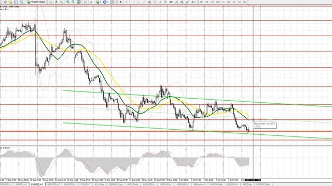This screenshot has width=332, height=186.
Task: Open the Templates dropdown
Action: [113, 2]
